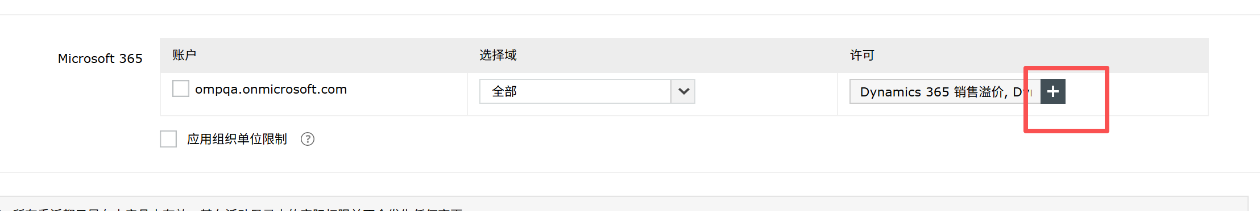Screen dimensions: 1260x211
Task: Click the Microsoft 365 section label
Action: [x=100, y=58]
